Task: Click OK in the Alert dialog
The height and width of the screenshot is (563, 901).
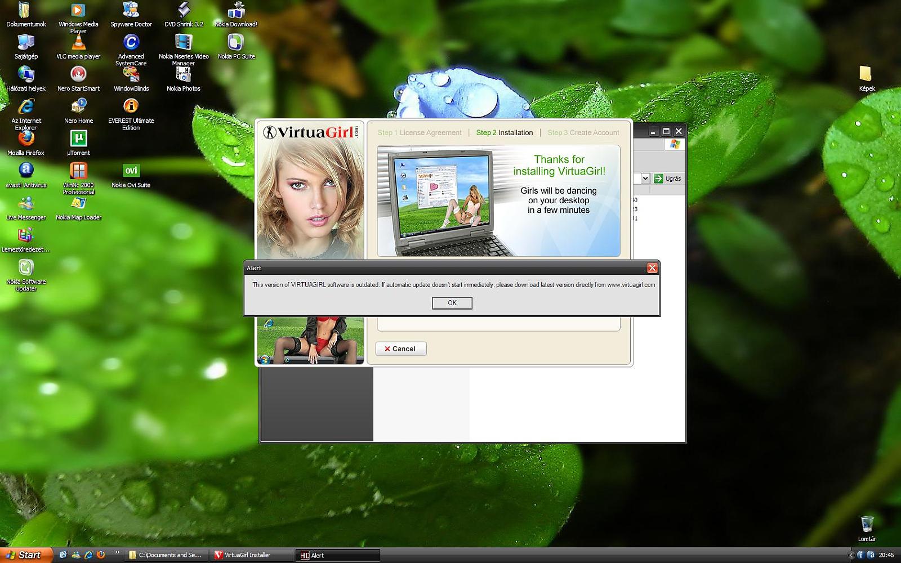Action: coord(452,303)
